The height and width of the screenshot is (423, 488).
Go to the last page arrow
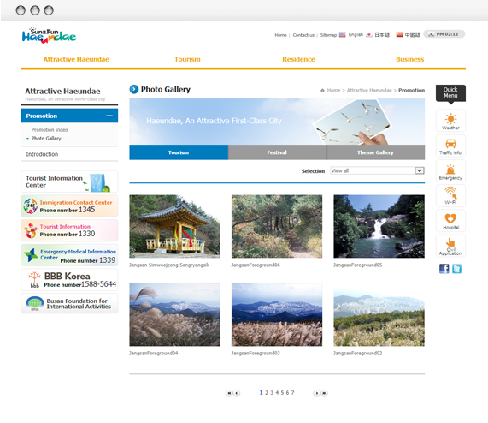(324, 393)
